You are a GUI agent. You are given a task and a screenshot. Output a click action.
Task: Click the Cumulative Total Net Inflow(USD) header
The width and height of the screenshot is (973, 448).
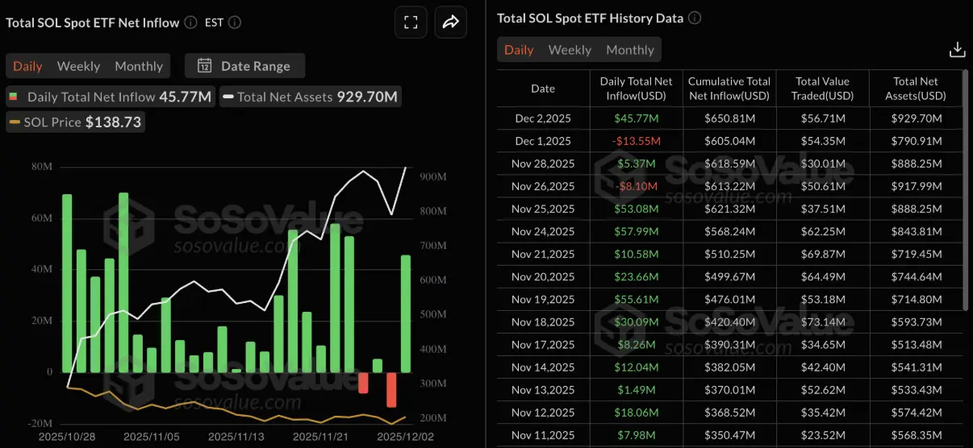pyautogui.click(x=729, y=88)
